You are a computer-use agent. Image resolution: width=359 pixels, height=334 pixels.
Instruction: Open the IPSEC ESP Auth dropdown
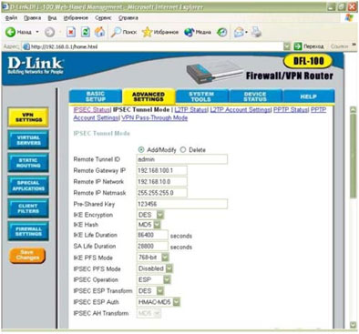click(x=177, y=302)
